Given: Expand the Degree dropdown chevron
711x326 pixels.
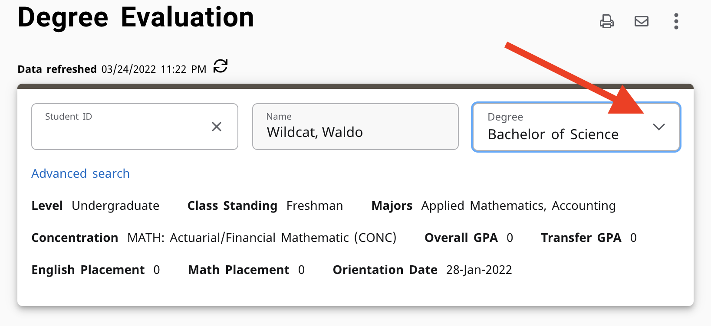Looking at the screenshot, I should (x=658, y=127).
